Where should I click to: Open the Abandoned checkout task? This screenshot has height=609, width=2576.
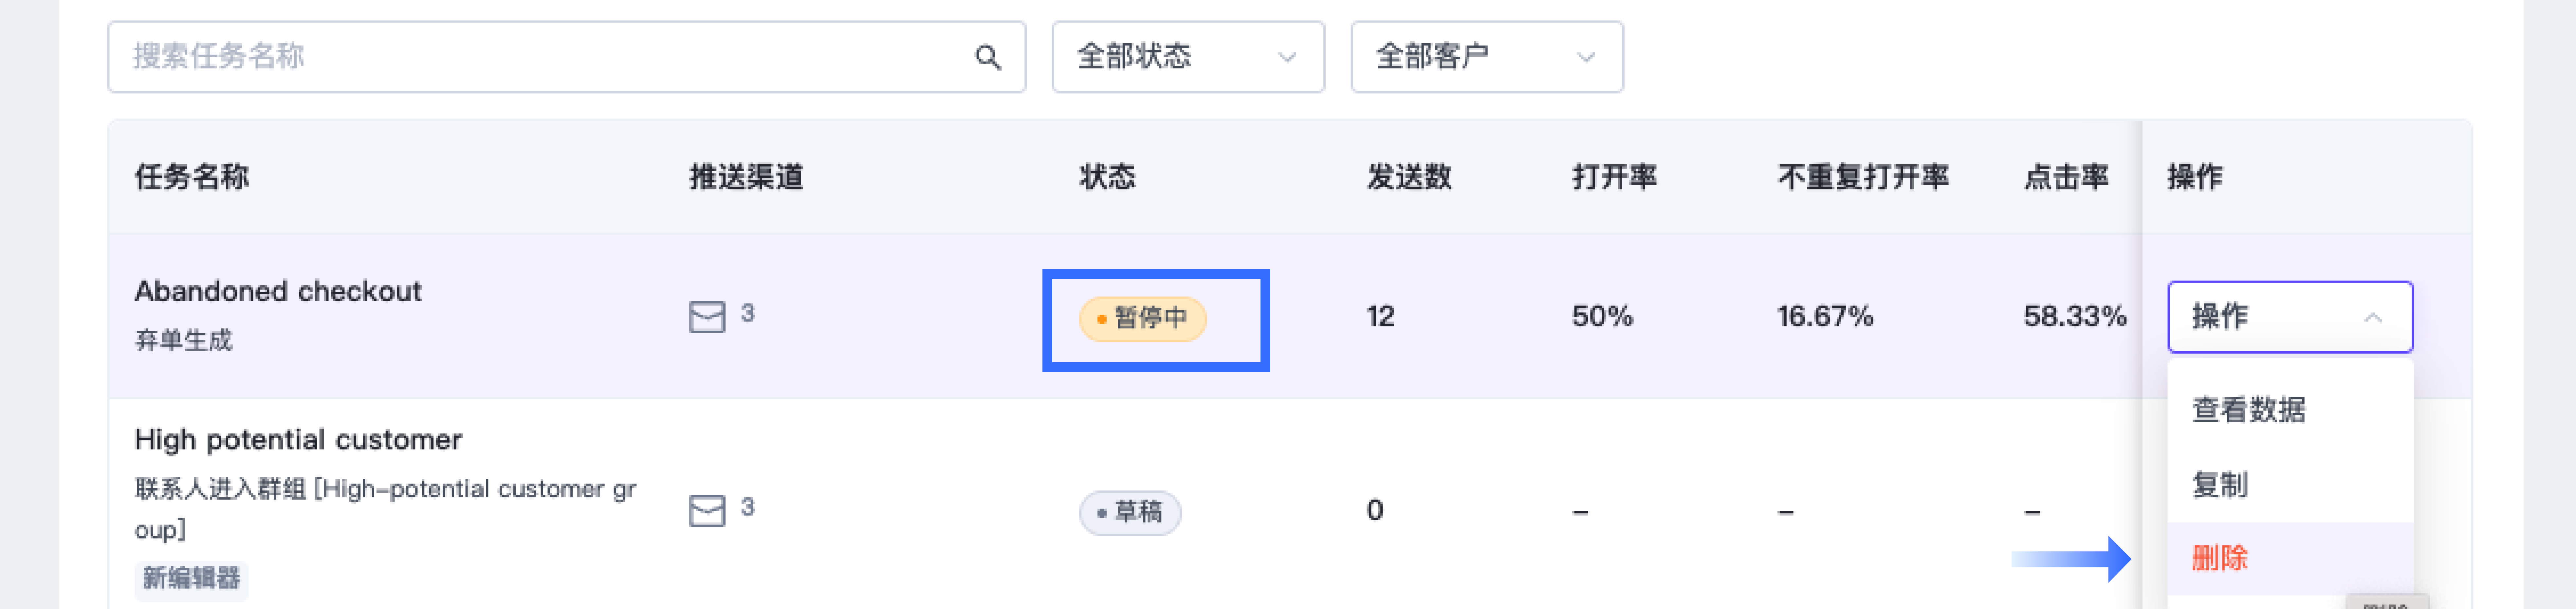[x=278, y=291]
